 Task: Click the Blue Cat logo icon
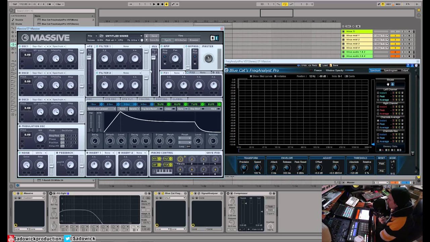coord(226,70)
